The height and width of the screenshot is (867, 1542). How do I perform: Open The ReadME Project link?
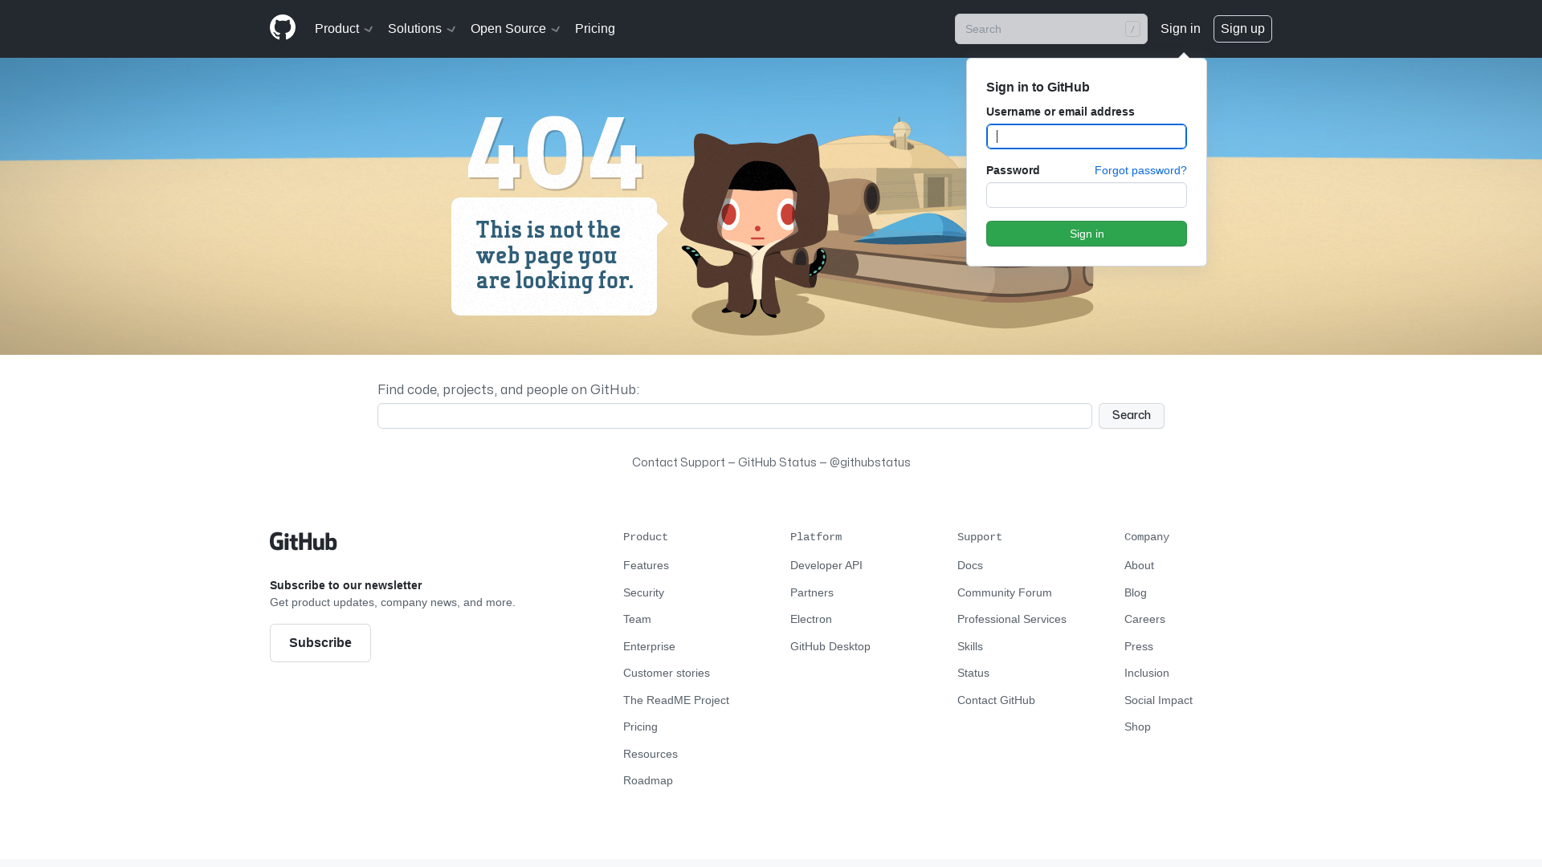tap(676, 700)
